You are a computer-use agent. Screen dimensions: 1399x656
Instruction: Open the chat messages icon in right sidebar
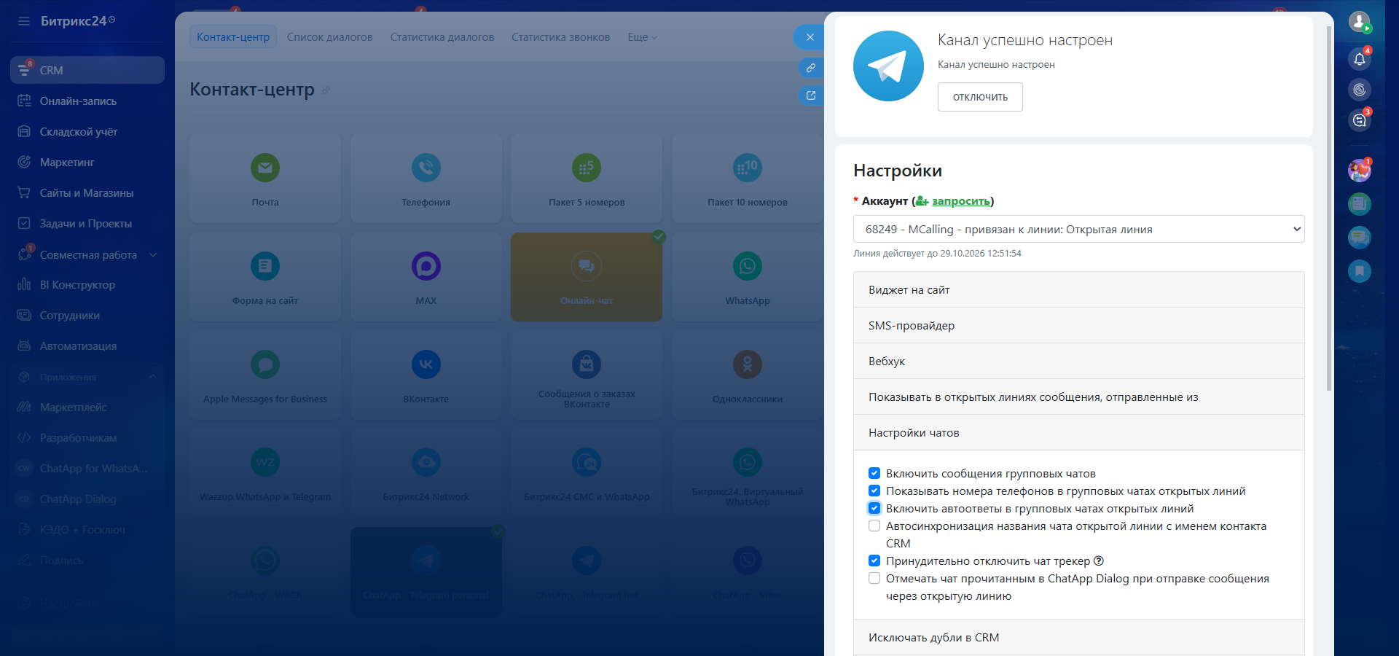click(x=1359, y=120)
